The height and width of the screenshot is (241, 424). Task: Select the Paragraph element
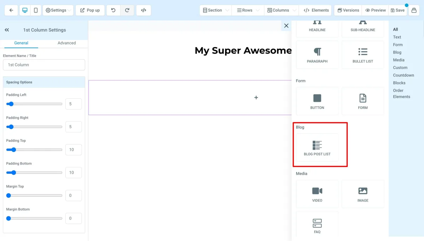(317, 55)
